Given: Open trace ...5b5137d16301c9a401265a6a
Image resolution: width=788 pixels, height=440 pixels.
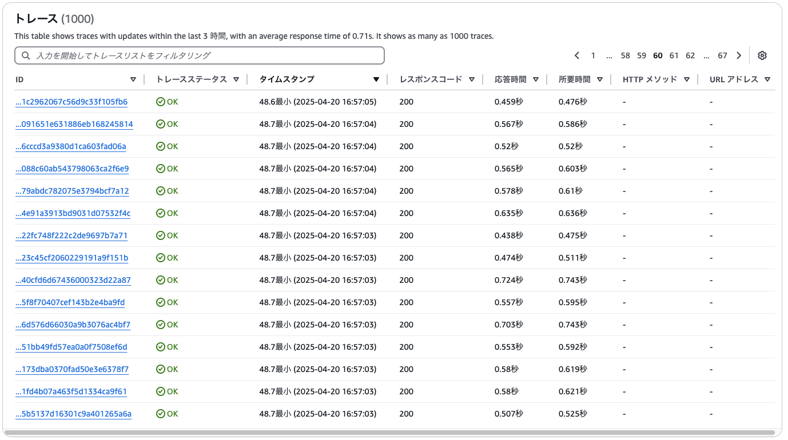Looking at the screenshot, I should point(74,414).
